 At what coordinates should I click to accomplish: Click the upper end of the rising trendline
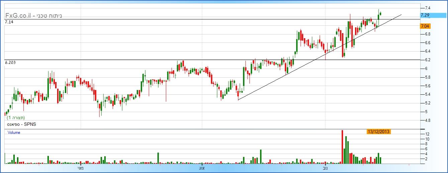(x=401, y=15)
